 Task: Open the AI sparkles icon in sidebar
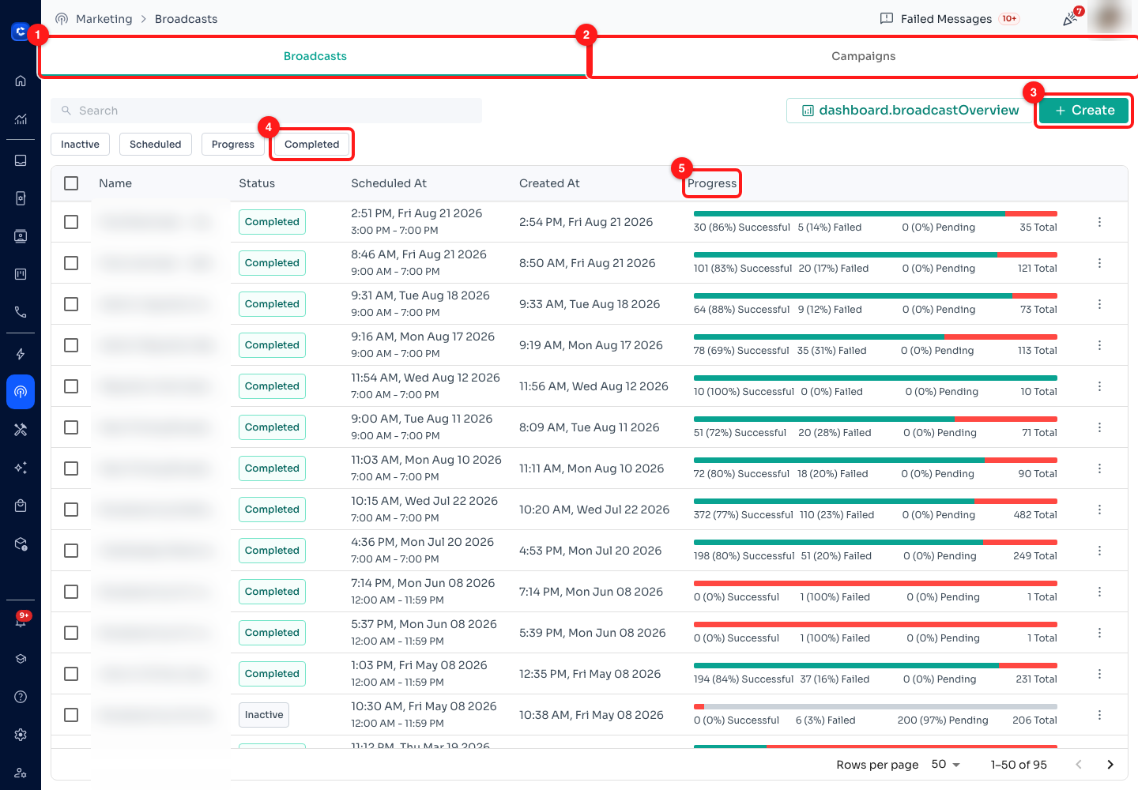[x=21, y=468]
